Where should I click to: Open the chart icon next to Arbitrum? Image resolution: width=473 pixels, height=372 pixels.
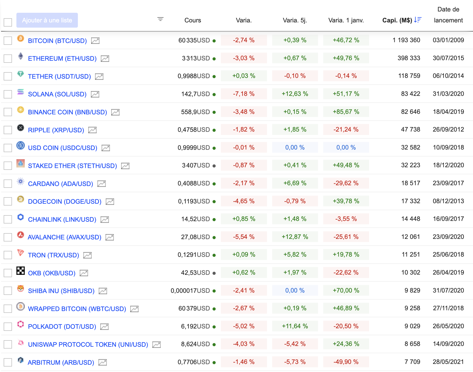103,362
